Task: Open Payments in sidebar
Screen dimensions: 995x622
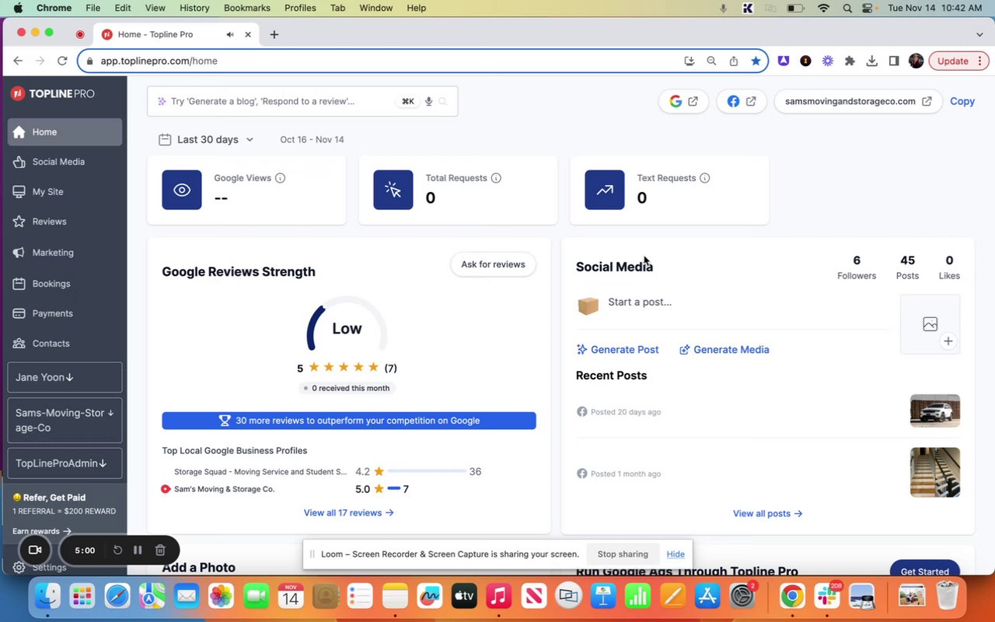Action: pos(65,313)
